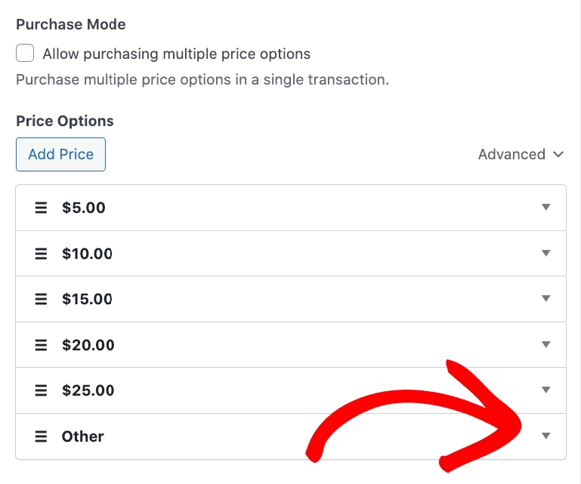The width and height of the screenshot is (581, 484).
Task: Click the drag handle for Other price
Action: click(41, 436)
